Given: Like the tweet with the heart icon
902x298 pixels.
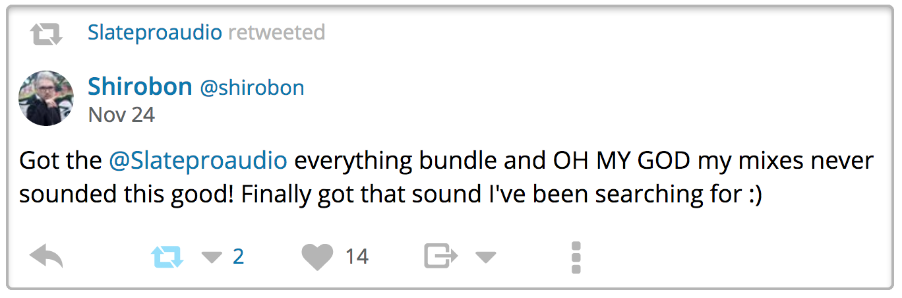Looking at the screenshot, I should pos(317,256).
